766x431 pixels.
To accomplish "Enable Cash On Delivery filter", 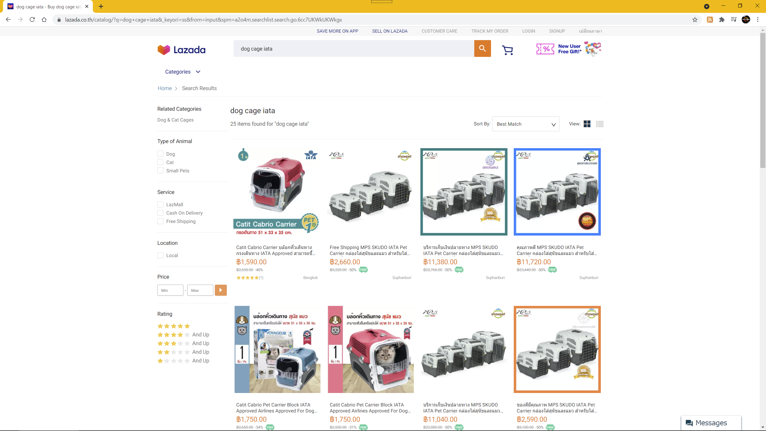I will point(160,213).
